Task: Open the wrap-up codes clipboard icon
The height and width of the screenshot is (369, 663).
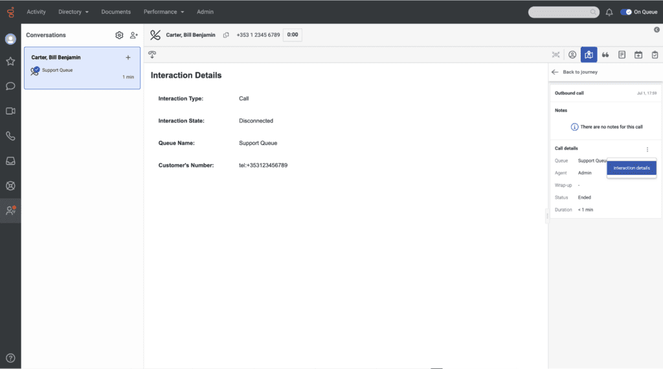Action: point(655,55)
